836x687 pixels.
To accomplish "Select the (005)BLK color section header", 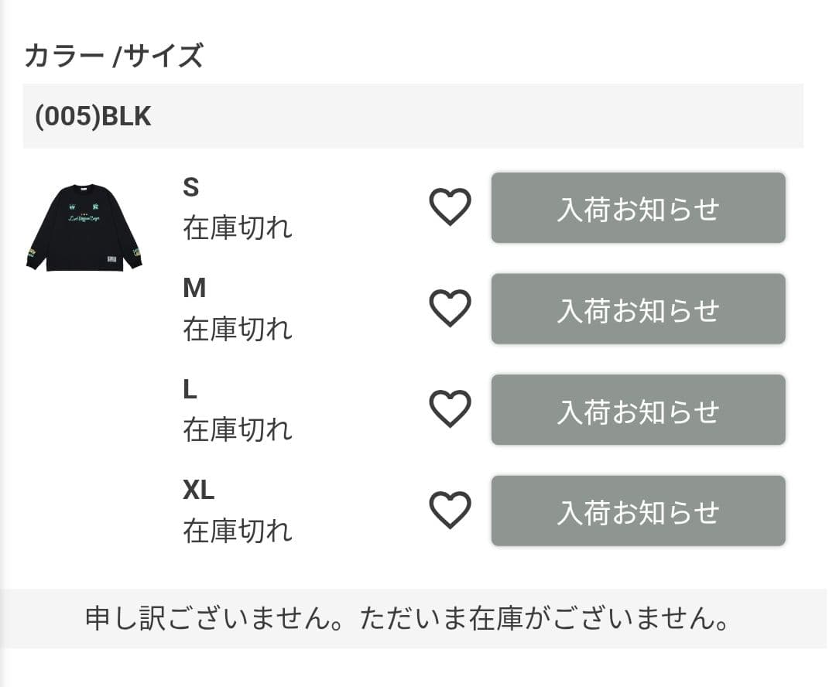I will click(94, 117).
